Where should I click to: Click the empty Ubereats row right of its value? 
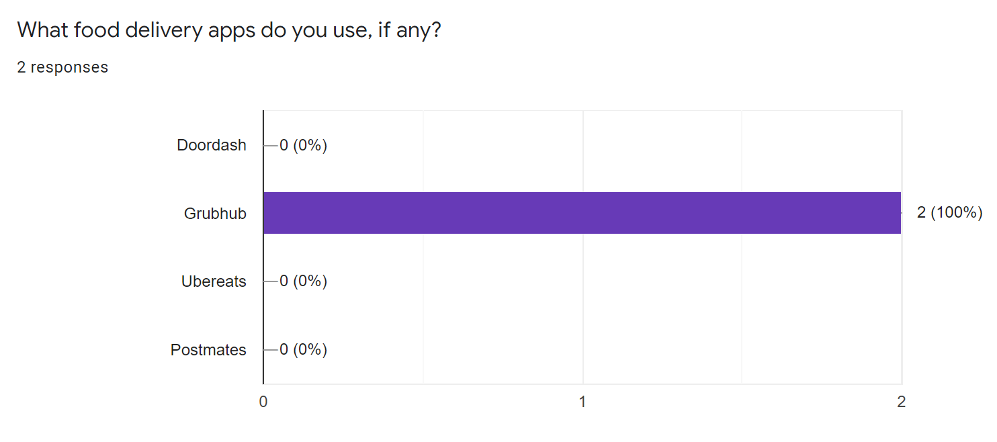coord(614,281)
